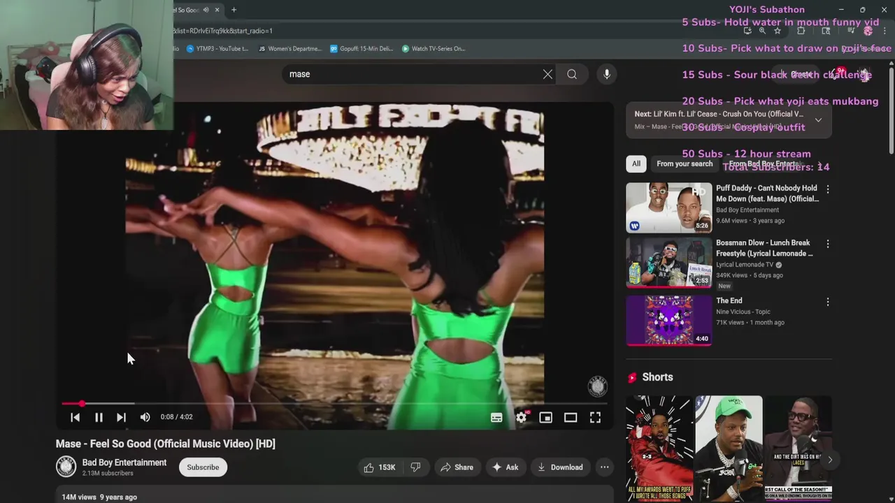Select the 'All' filter chip
This screenshot has height=503, width=895.
tap(636, 163)
